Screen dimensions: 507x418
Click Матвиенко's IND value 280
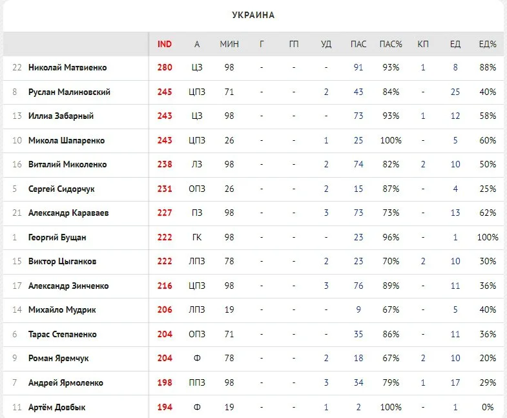165,68
